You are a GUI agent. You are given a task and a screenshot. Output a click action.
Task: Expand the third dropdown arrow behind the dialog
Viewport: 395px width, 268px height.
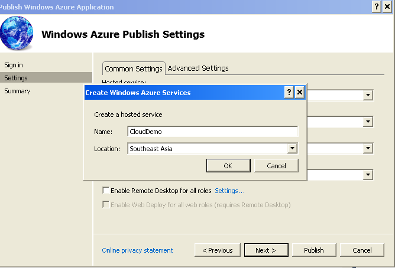coord(368,148)
